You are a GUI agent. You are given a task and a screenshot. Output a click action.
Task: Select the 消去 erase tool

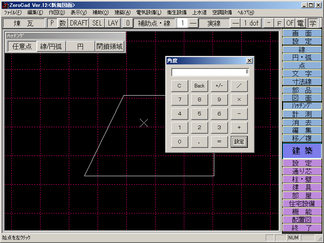tap(302, 122)
